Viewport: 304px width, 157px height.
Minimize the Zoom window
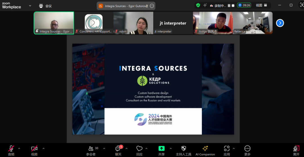pos(280,5)
